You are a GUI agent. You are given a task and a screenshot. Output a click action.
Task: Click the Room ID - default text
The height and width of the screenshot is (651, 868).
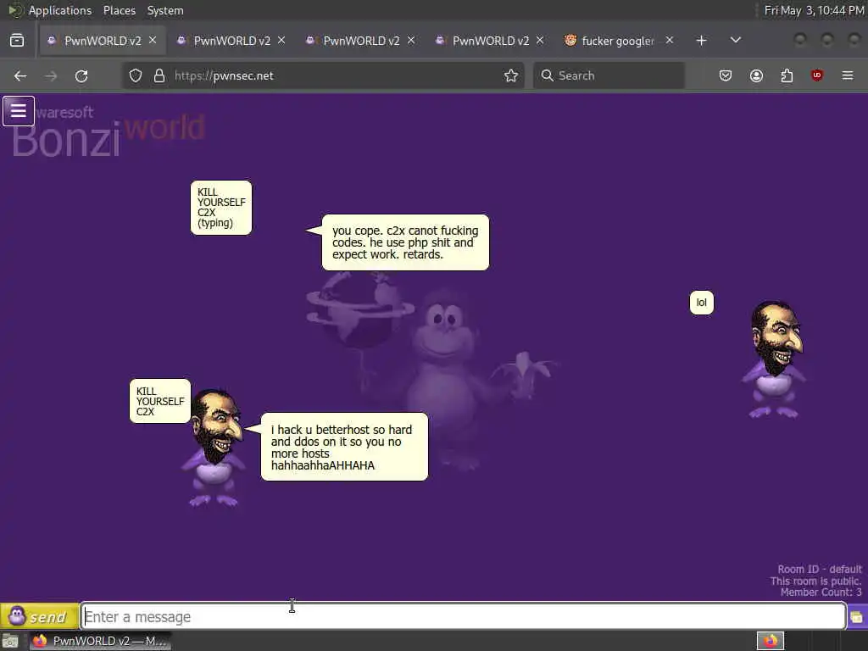click(x=820, y=569)
